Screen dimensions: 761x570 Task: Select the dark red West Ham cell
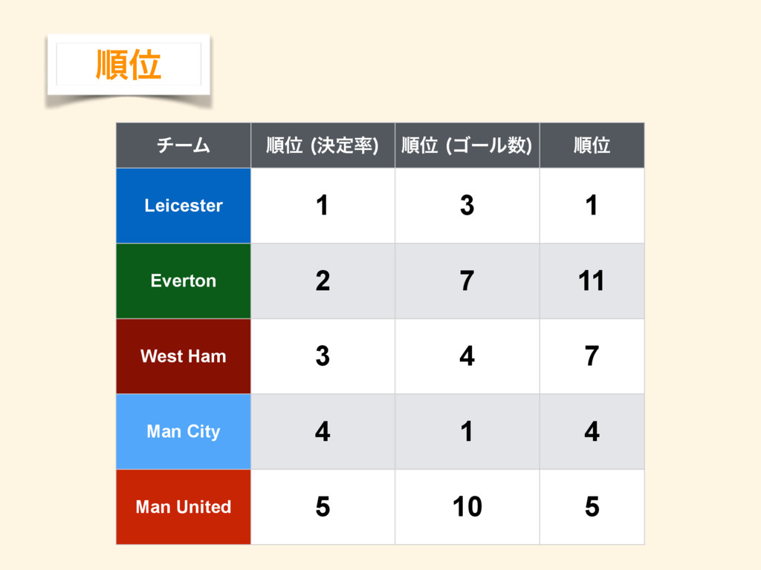coord(184,356)
